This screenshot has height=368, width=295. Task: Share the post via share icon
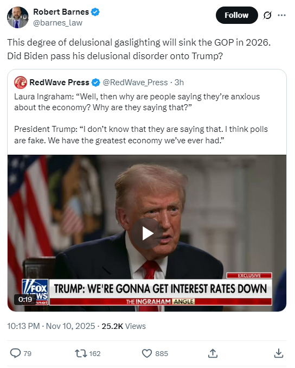213,353
